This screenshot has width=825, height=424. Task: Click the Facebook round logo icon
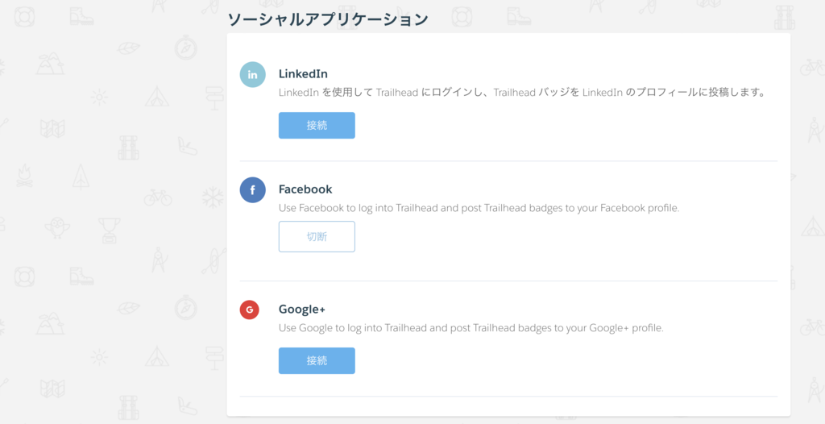coord(252,189)
